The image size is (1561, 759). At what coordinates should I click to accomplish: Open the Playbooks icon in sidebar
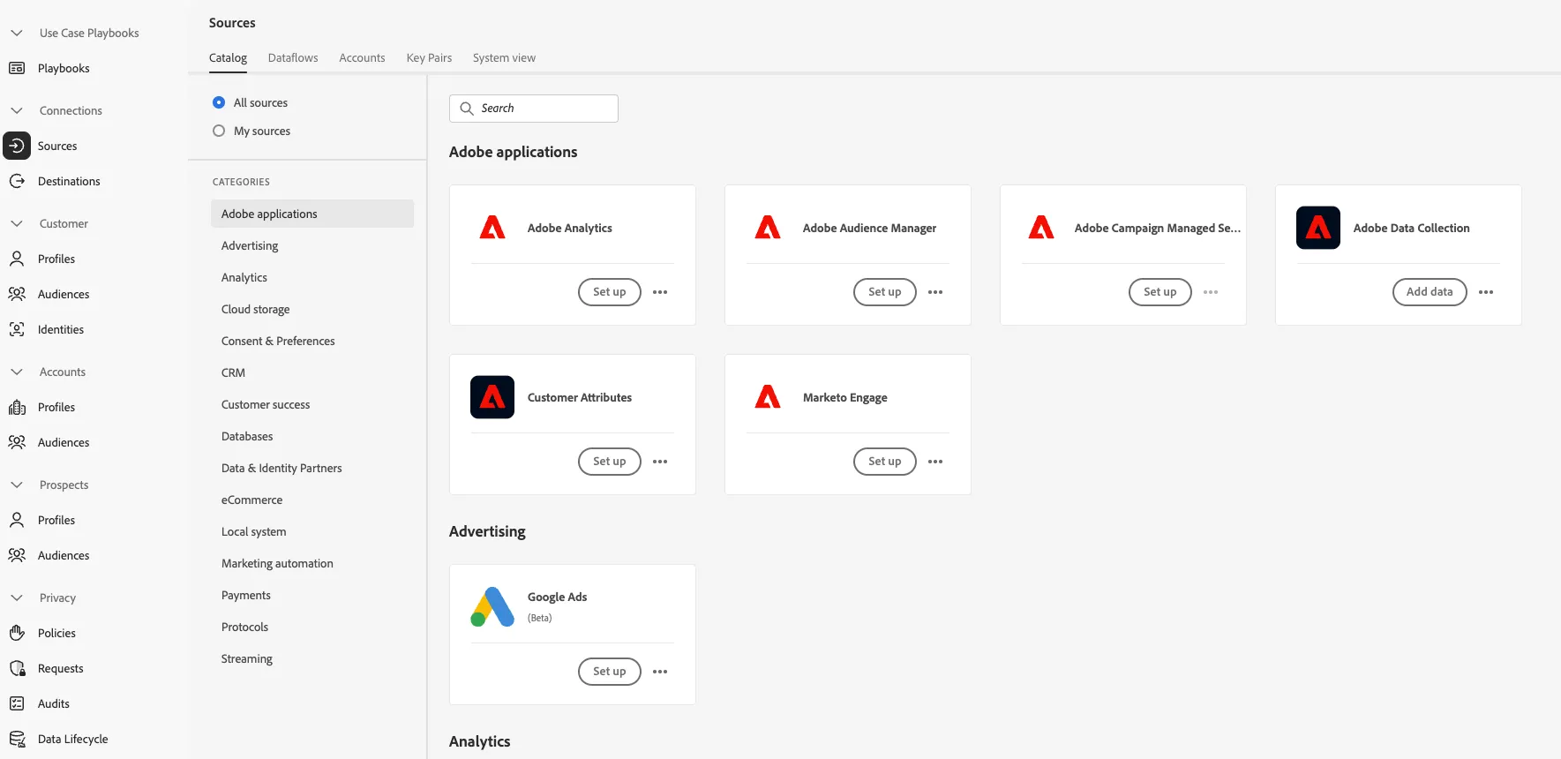tap(17, 68)
